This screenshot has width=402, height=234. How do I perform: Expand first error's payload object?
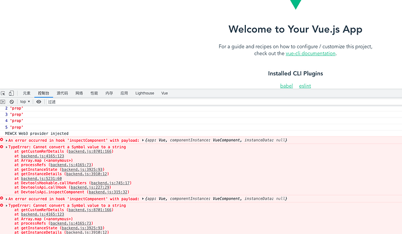pyautogui.click(x=143, y=140)
